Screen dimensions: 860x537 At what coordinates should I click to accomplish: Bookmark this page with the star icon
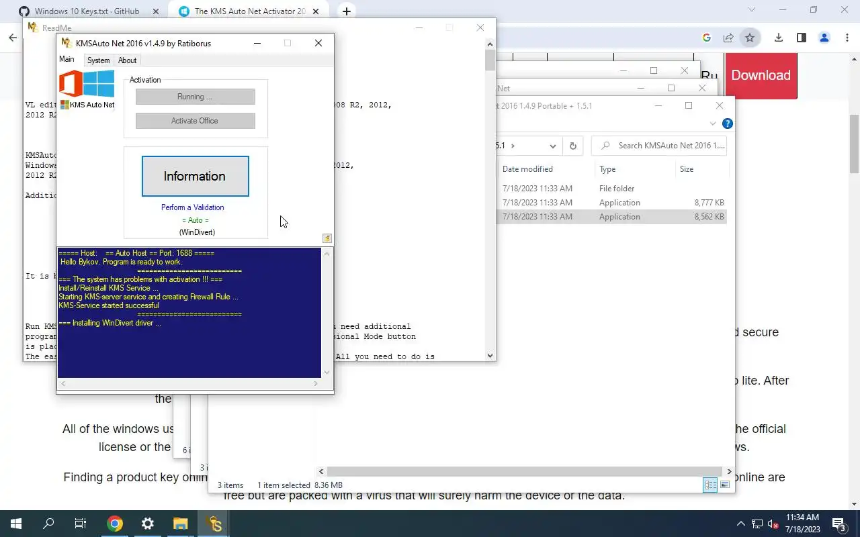pos(750,38)
